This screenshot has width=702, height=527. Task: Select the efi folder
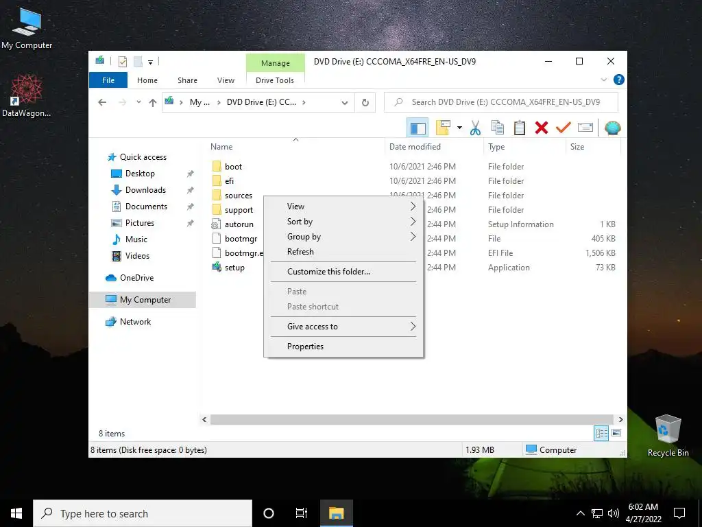(x=229, y=181)
